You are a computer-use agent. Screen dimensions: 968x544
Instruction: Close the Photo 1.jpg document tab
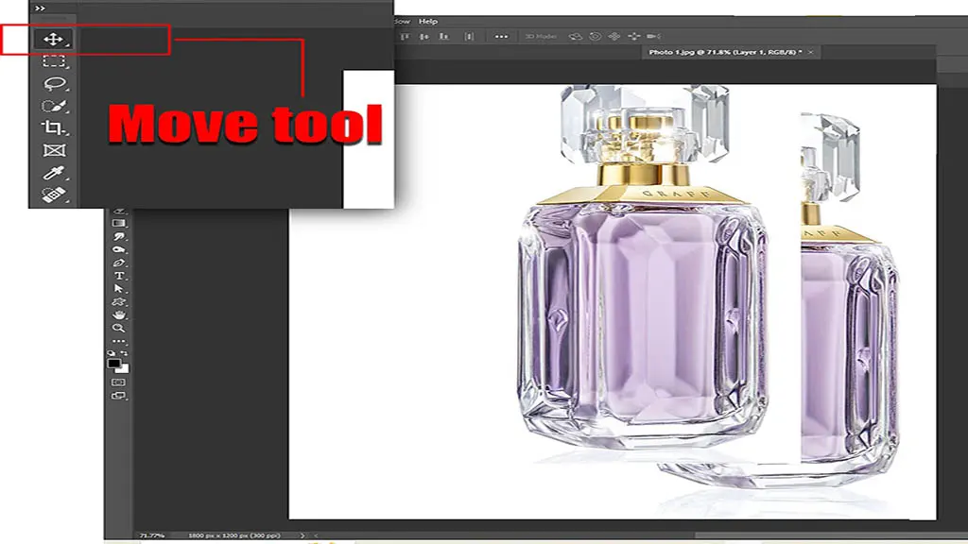(810, 53)
